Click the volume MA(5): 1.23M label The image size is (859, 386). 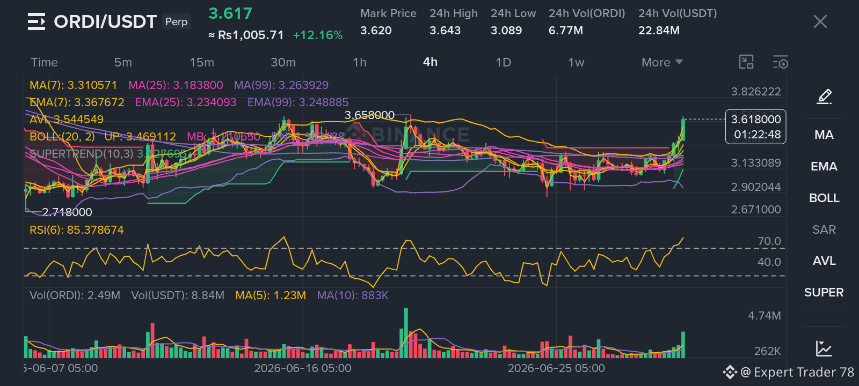[271, 295]
